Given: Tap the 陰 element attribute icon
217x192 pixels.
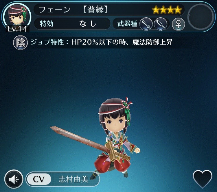Looking at the screenshot, I should point(20,42).
